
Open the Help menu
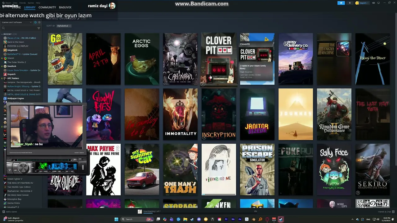pos(38,3)
